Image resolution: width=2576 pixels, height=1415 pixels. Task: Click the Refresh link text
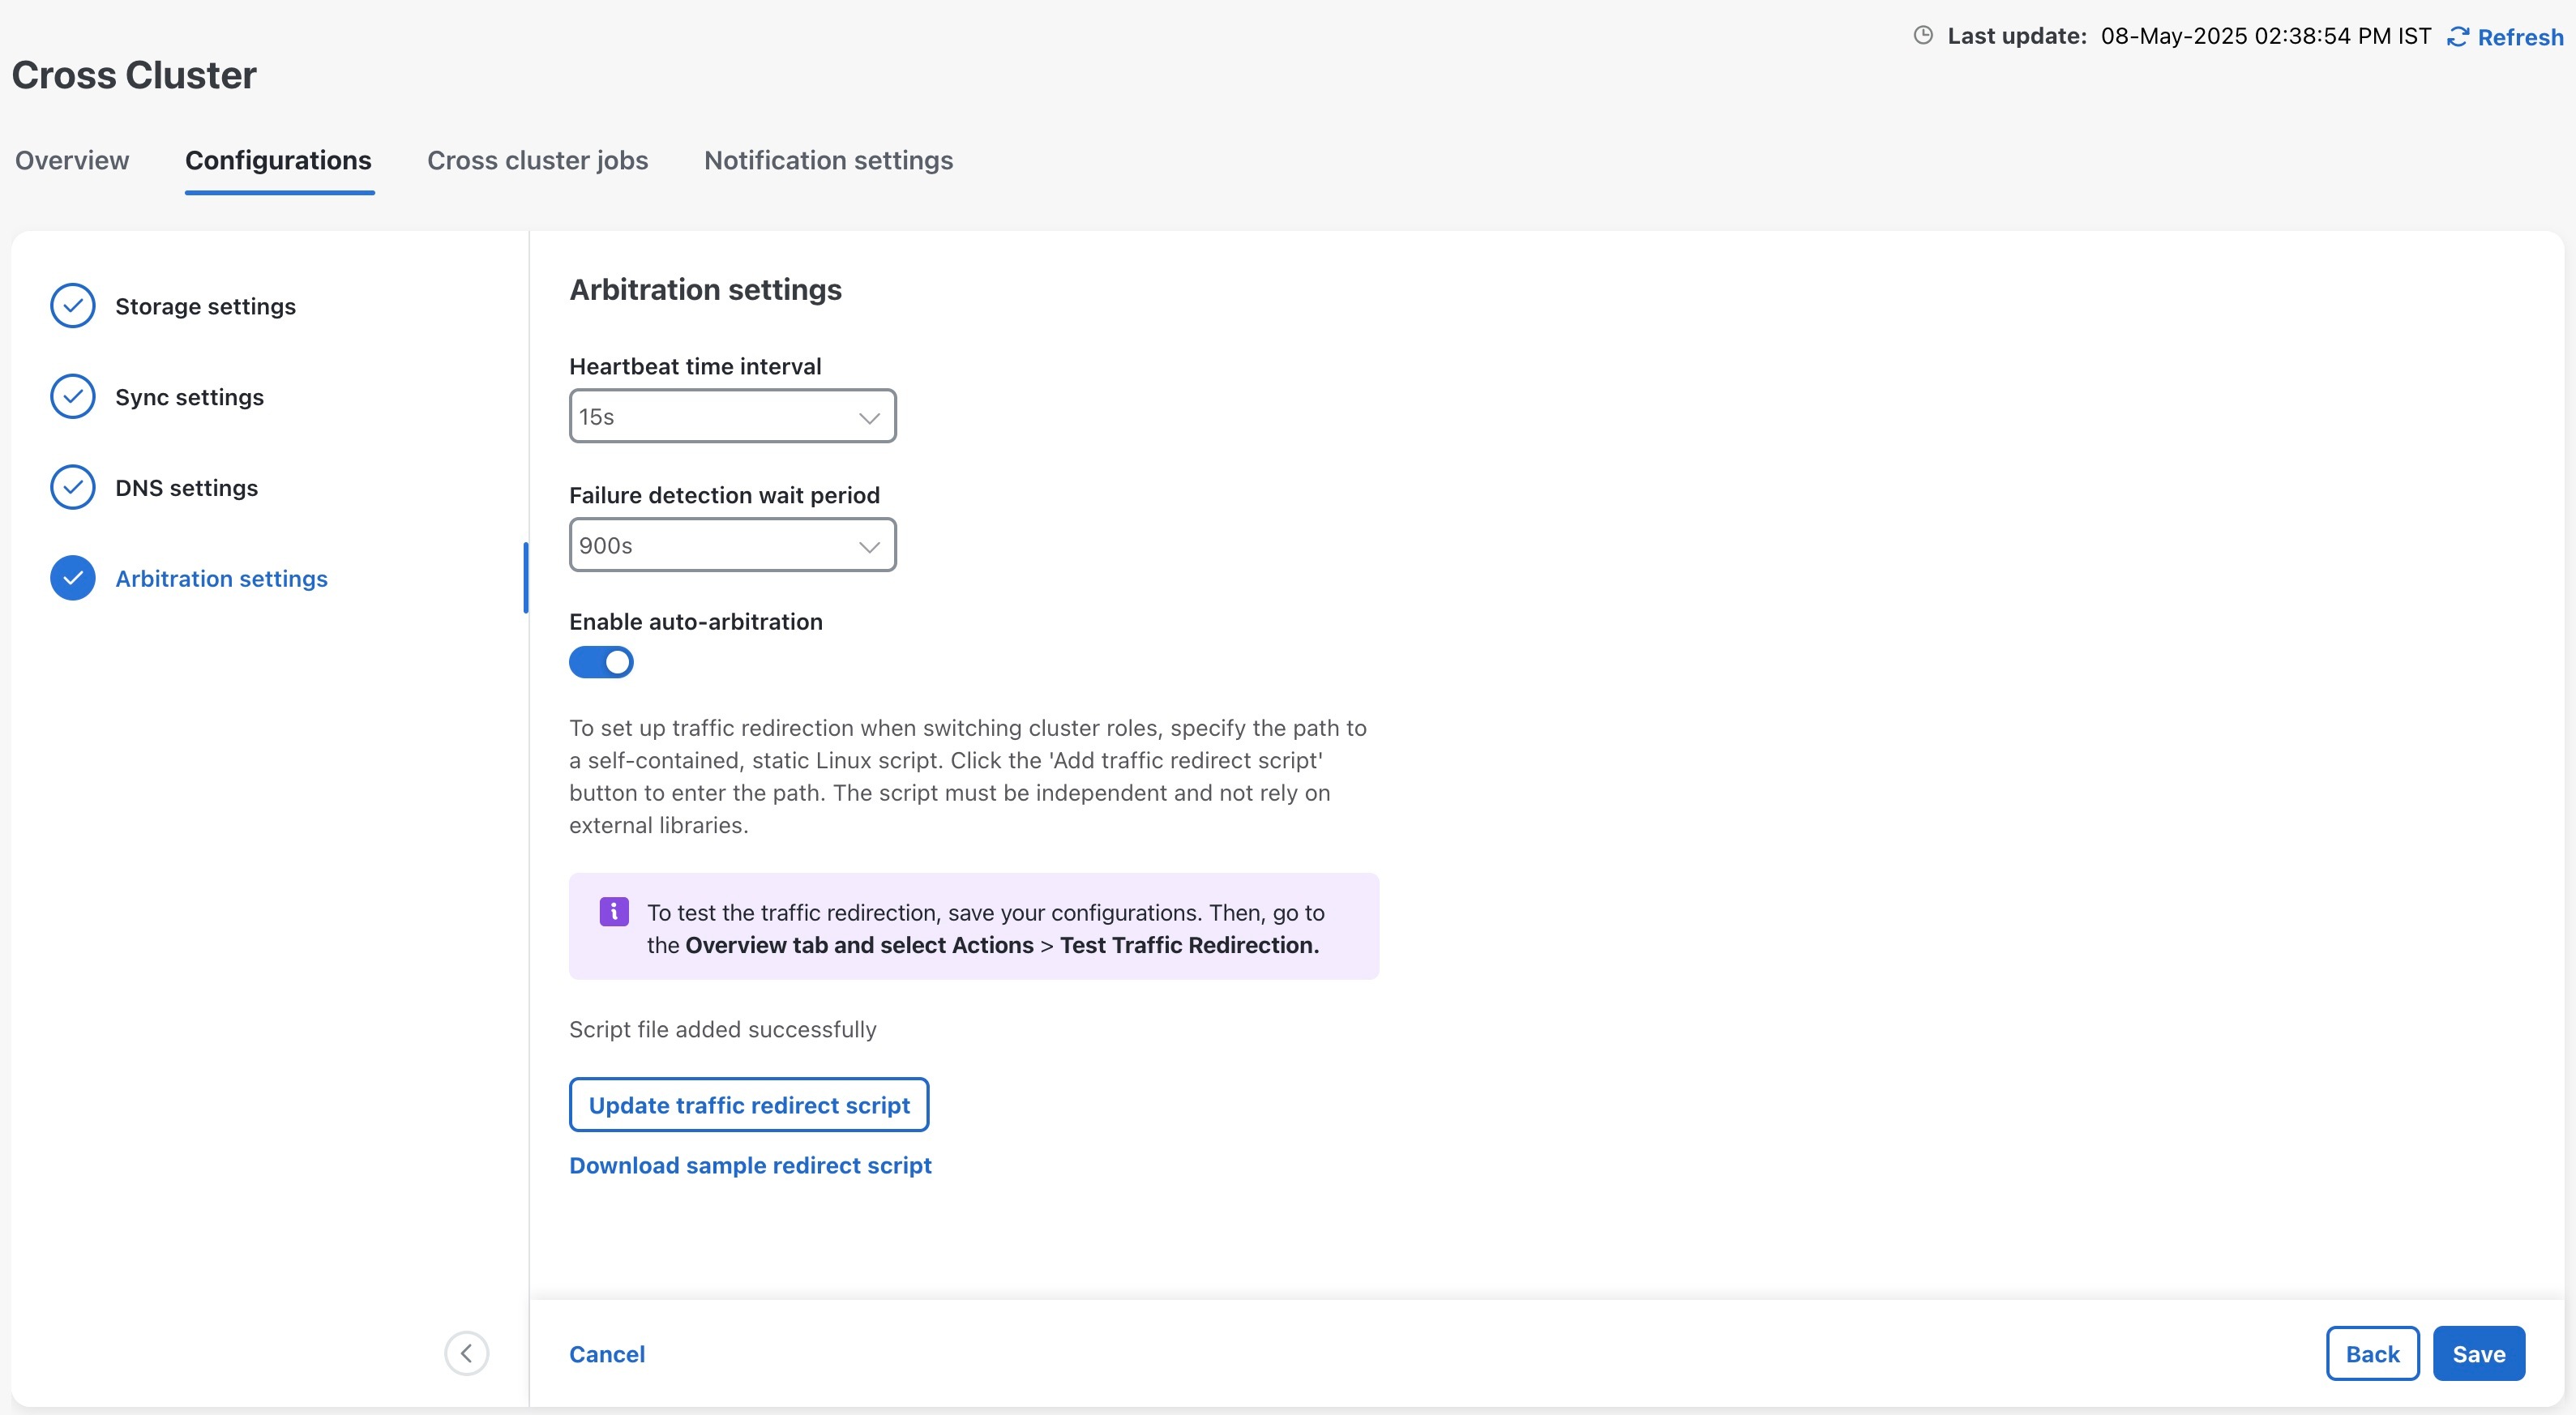coord(2520,37)
